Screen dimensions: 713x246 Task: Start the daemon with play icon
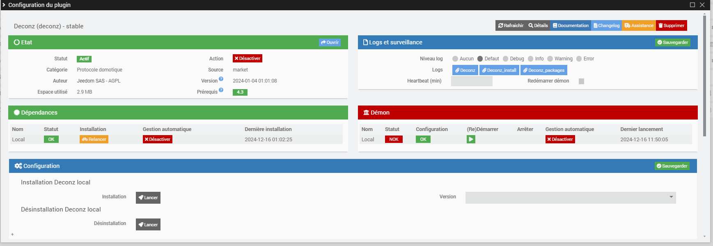pos(471,139)
